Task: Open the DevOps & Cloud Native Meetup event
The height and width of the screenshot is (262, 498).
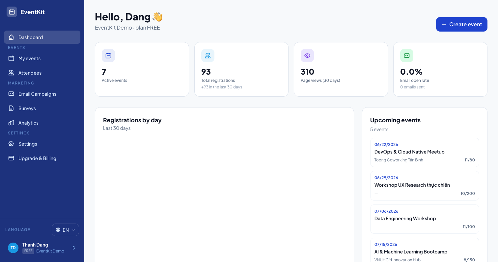Action: click(x=425, y=153)
